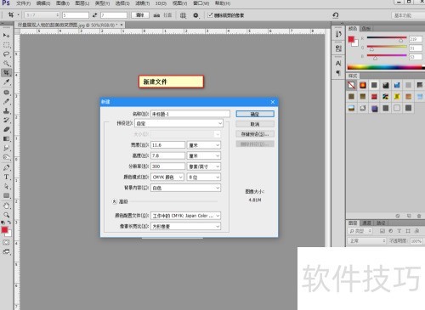Open the Image menu
This screenshot has height=310, width=425.
pos(63,3)
